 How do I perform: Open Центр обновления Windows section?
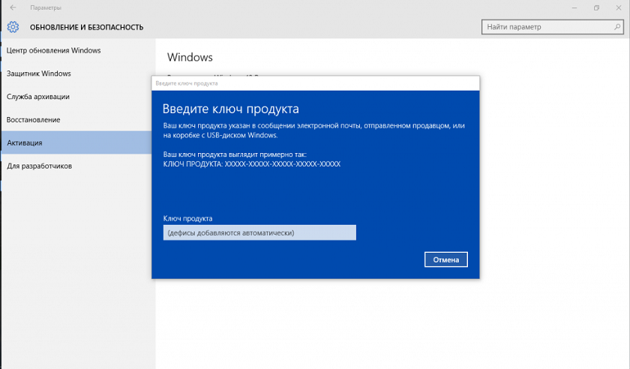(54, 51)
